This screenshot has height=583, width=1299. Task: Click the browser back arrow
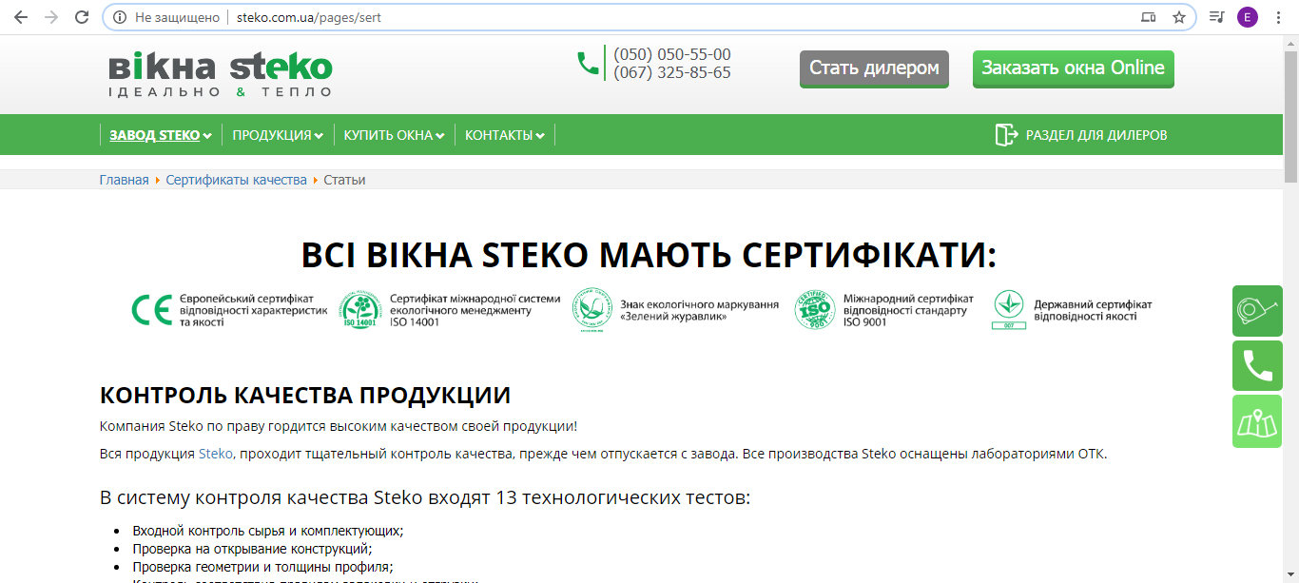[x=21, y=17]
